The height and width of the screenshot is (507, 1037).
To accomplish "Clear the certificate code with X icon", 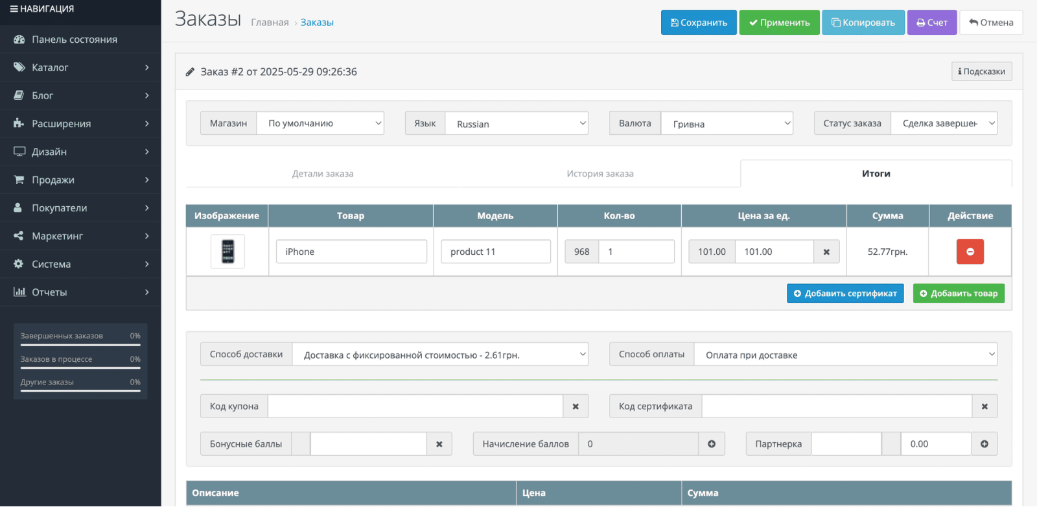I will tap(985, 407).
